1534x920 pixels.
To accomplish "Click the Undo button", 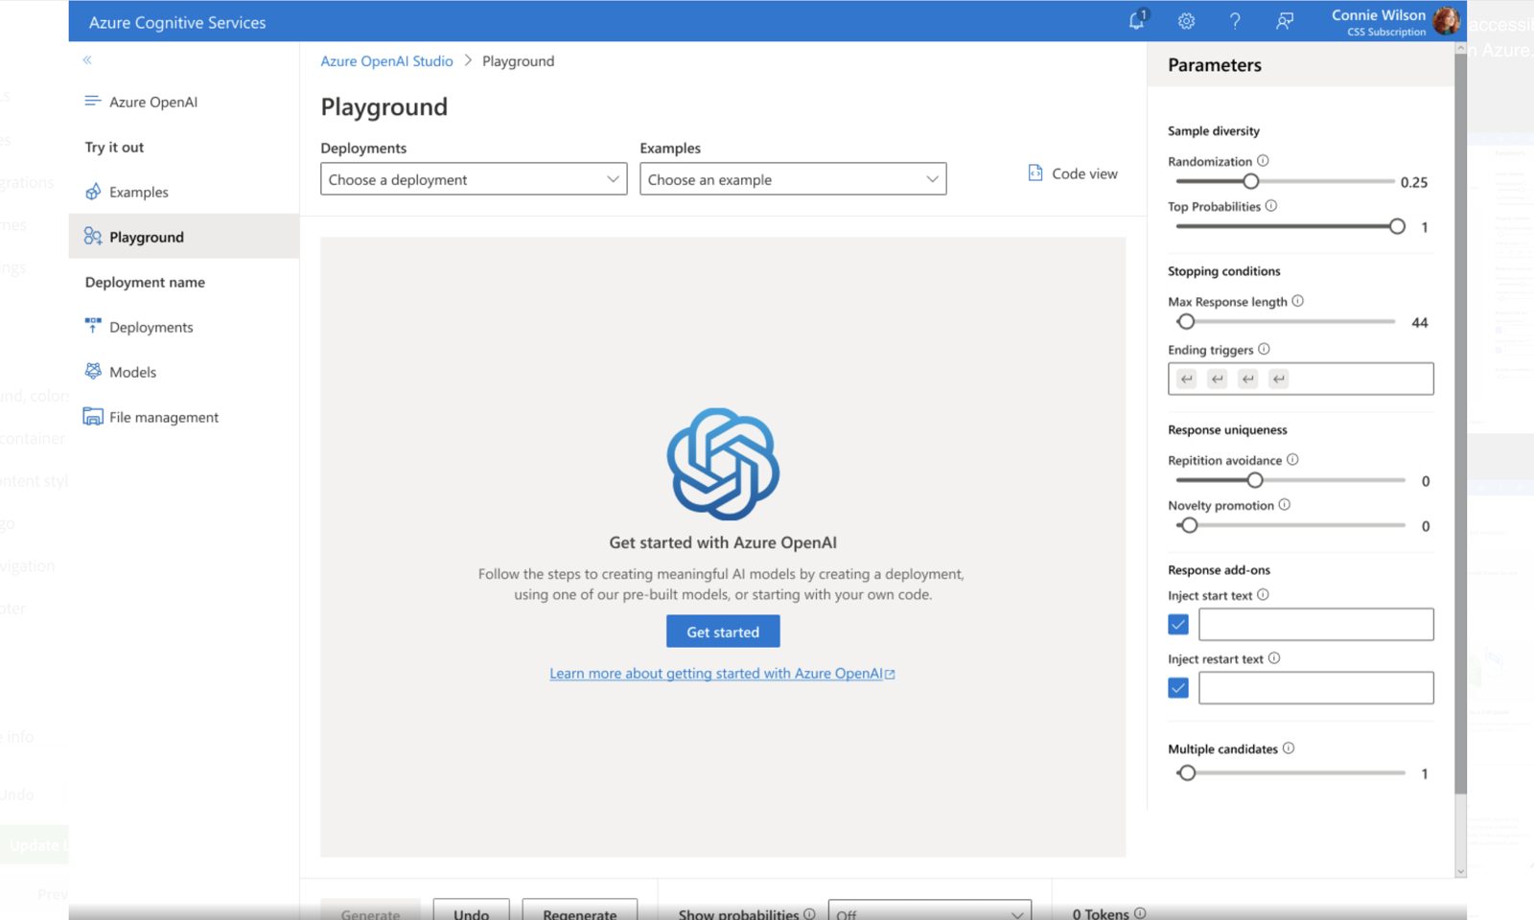I will [471, 910].
